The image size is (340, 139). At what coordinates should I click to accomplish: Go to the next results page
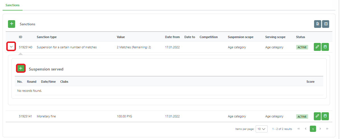pos(320,129)
